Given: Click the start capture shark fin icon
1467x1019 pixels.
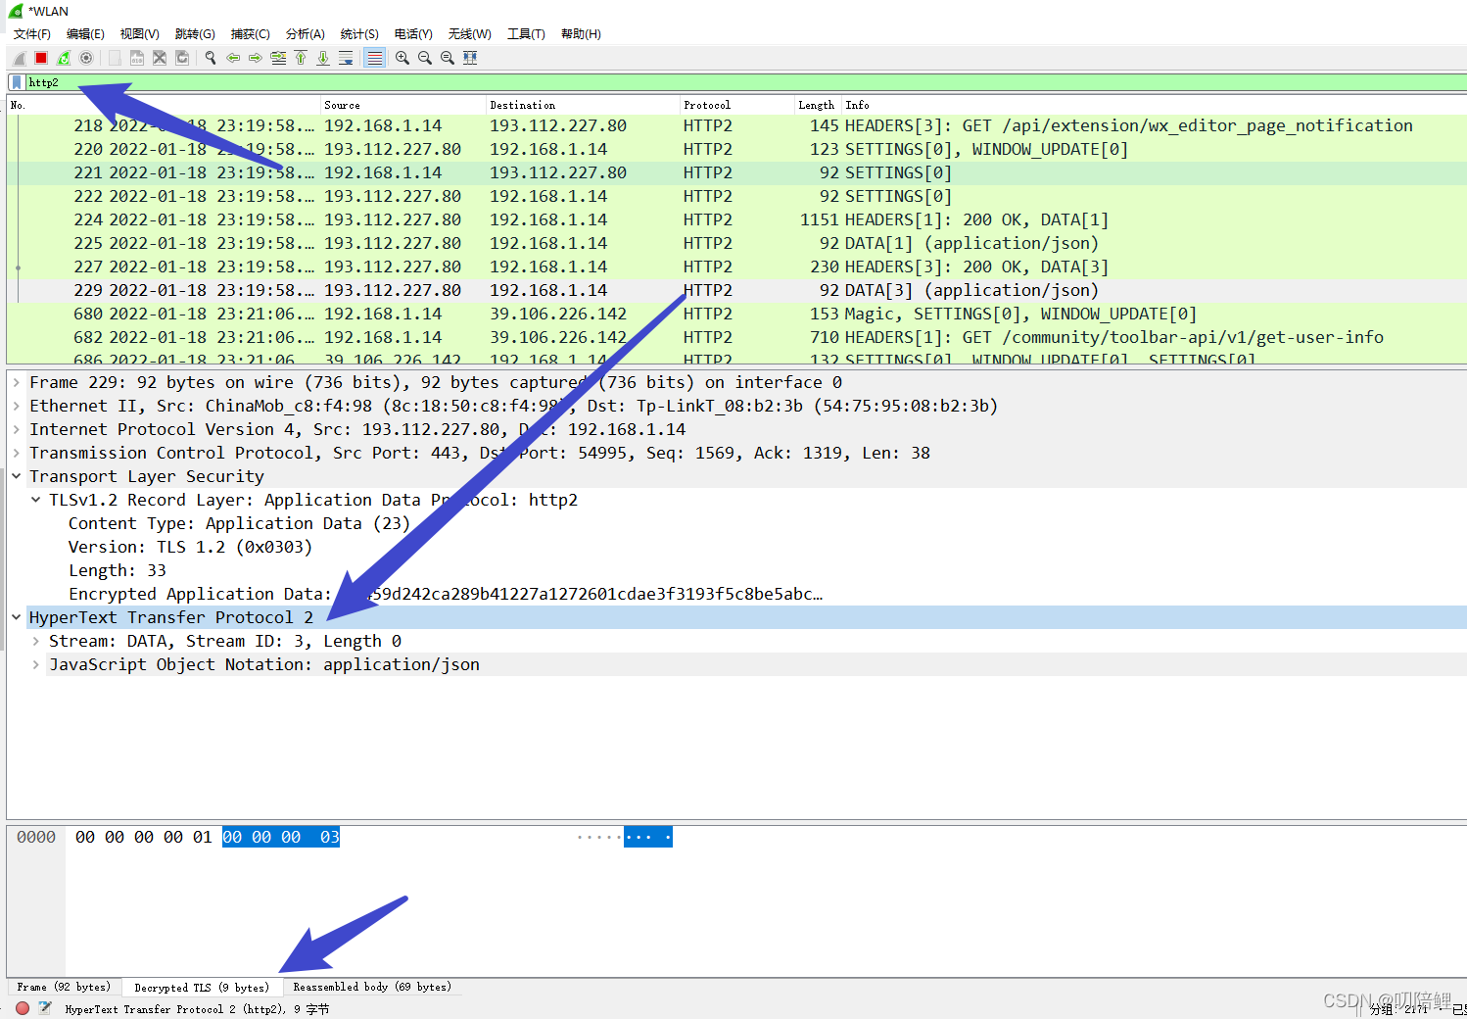Looking at the screenshot, I should click(19, 58).
